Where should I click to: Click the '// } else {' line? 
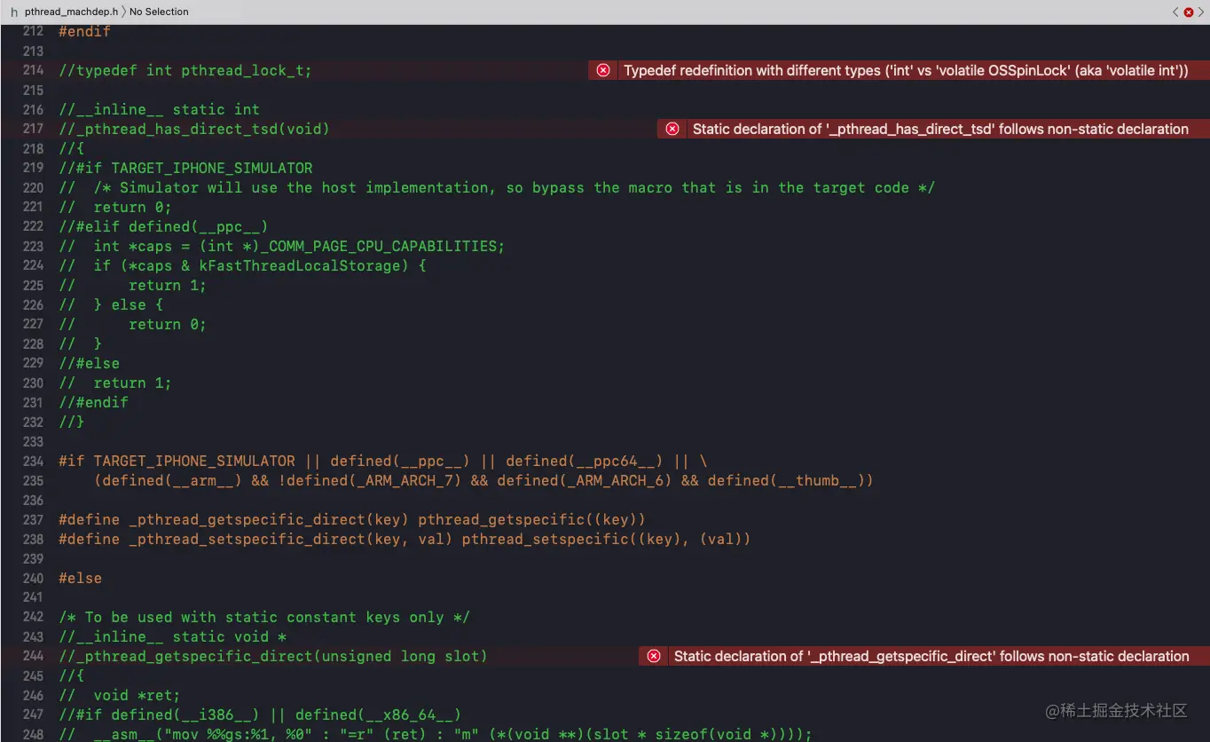pyautogui.click(x=111, y=304)
